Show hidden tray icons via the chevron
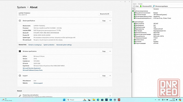The width and height of the screenshot is (183, 102). 155,100
